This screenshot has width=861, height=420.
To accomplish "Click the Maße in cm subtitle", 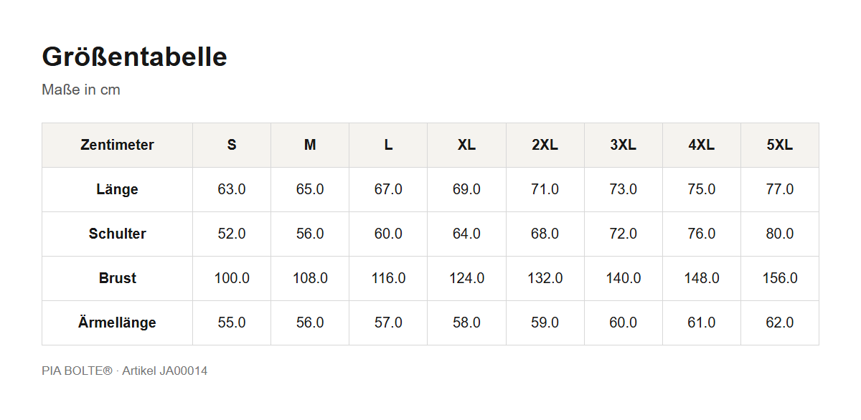I will click(x=81, y=90).
